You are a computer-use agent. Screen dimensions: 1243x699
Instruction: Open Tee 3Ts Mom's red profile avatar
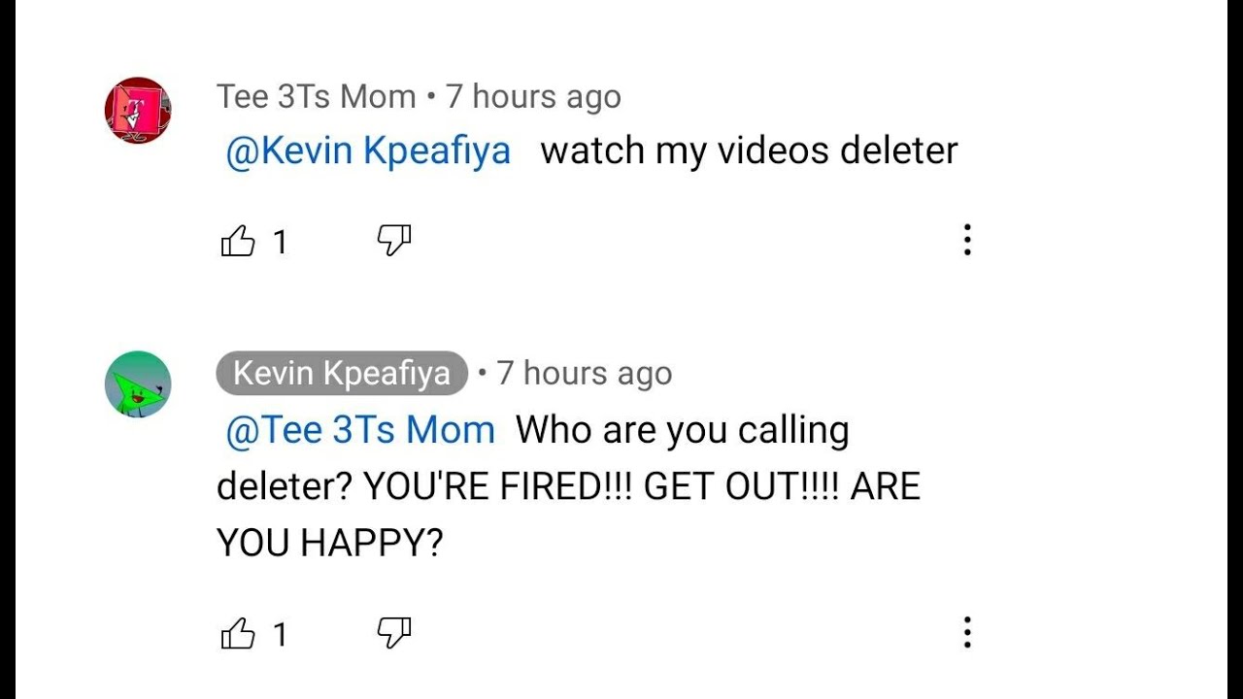click(x=138, y=111)
